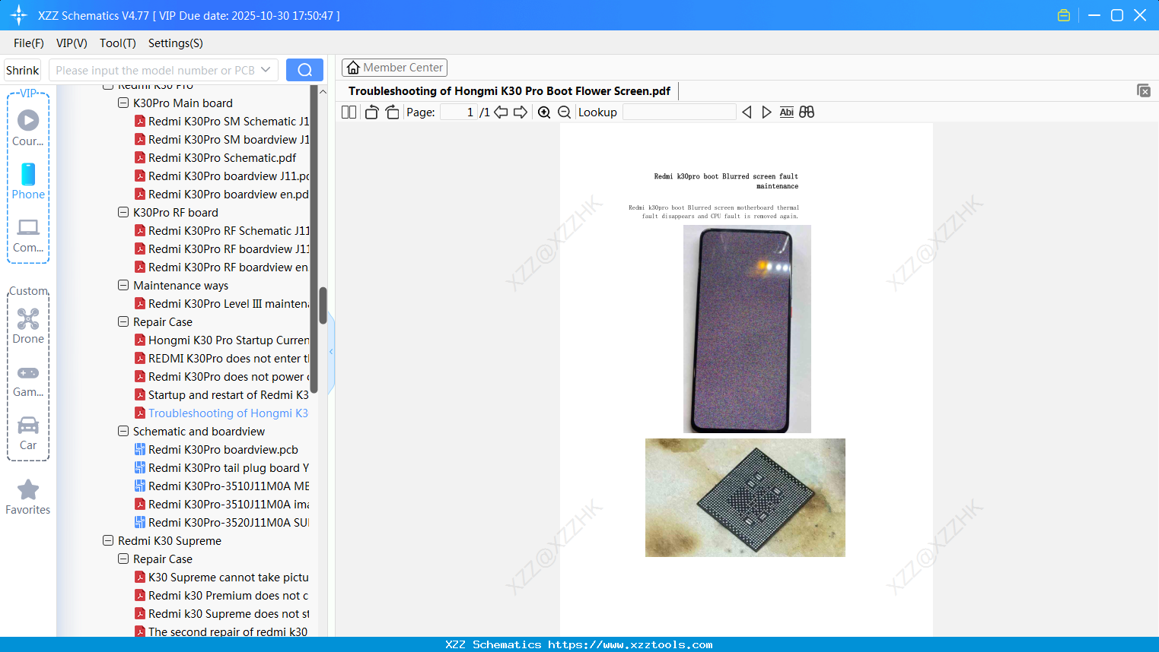This screenshot has height=652, width=1159.
Task: Go to the next page with the forward arrow
Action: (522, 112)
